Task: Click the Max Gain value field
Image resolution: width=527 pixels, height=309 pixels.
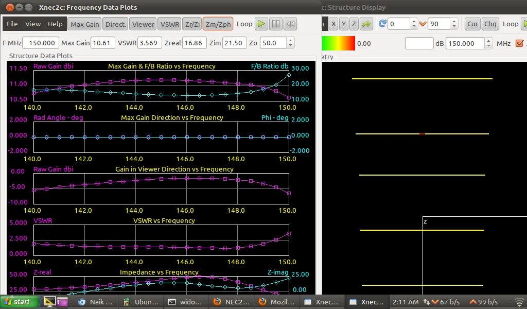Action: 102,43
